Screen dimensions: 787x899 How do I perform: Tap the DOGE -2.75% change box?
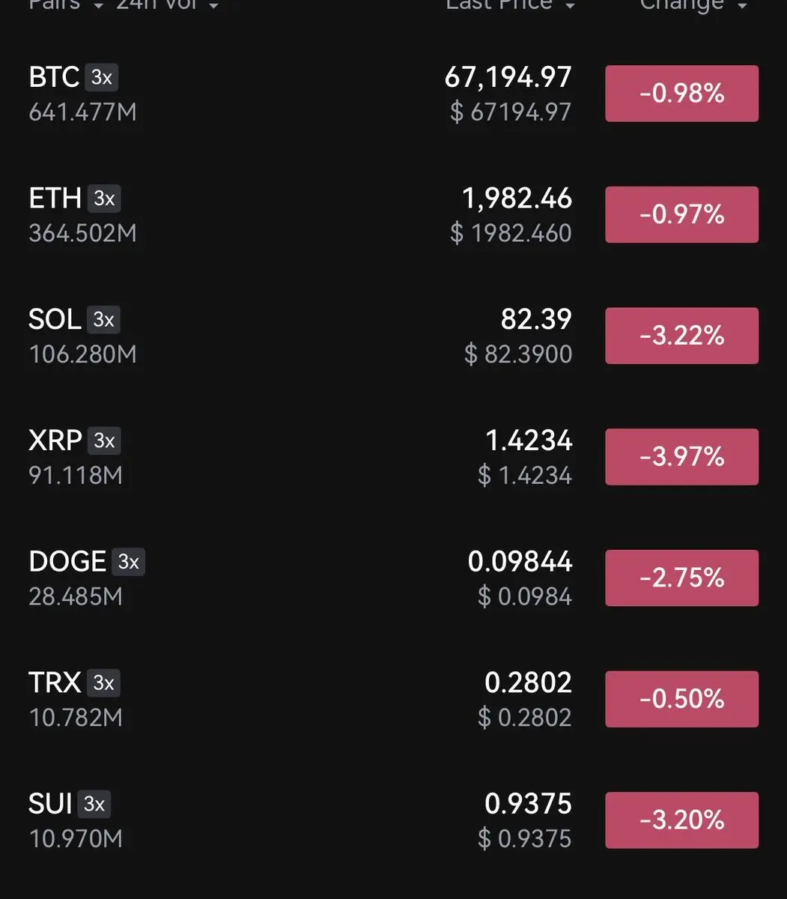pyautogui.click(x=681, y=578)
